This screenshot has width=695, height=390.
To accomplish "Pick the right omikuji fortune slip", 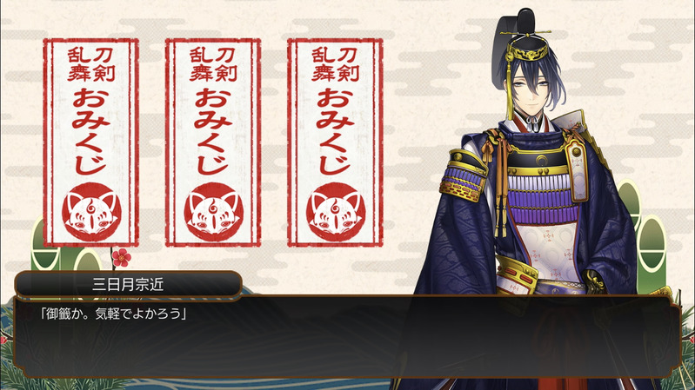I will pyautogui.click(x=335, y=142).
